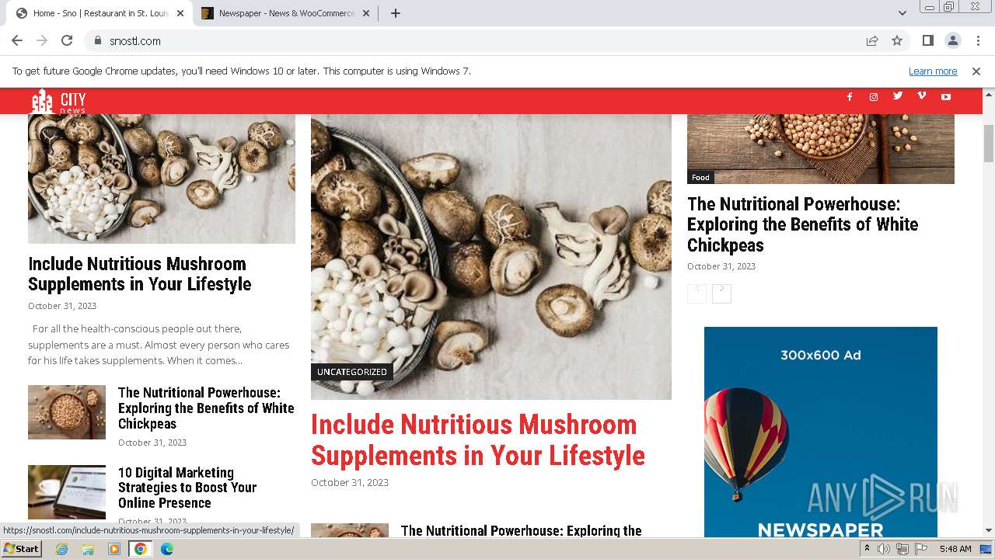Open the Chrome three-dot menu
The height and width of the screenshot is (559, 995).
pos(977,40)
